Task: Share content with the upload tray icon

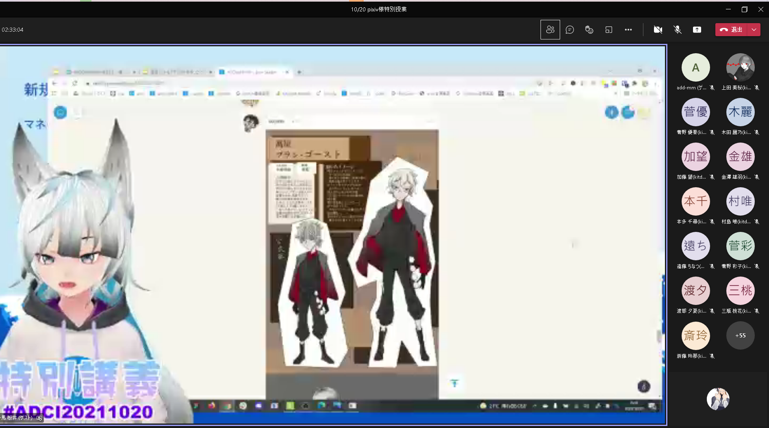Action: [697, 30]
